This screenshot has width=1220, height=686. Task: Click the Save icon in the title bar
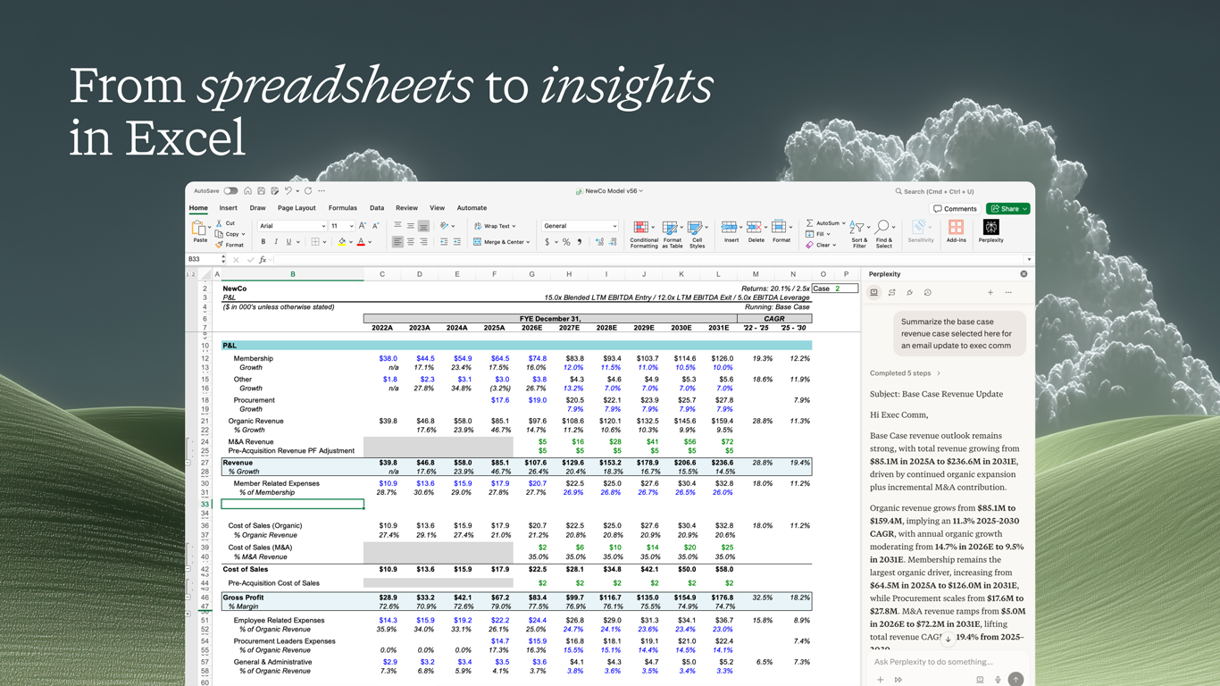click(261, 191)
